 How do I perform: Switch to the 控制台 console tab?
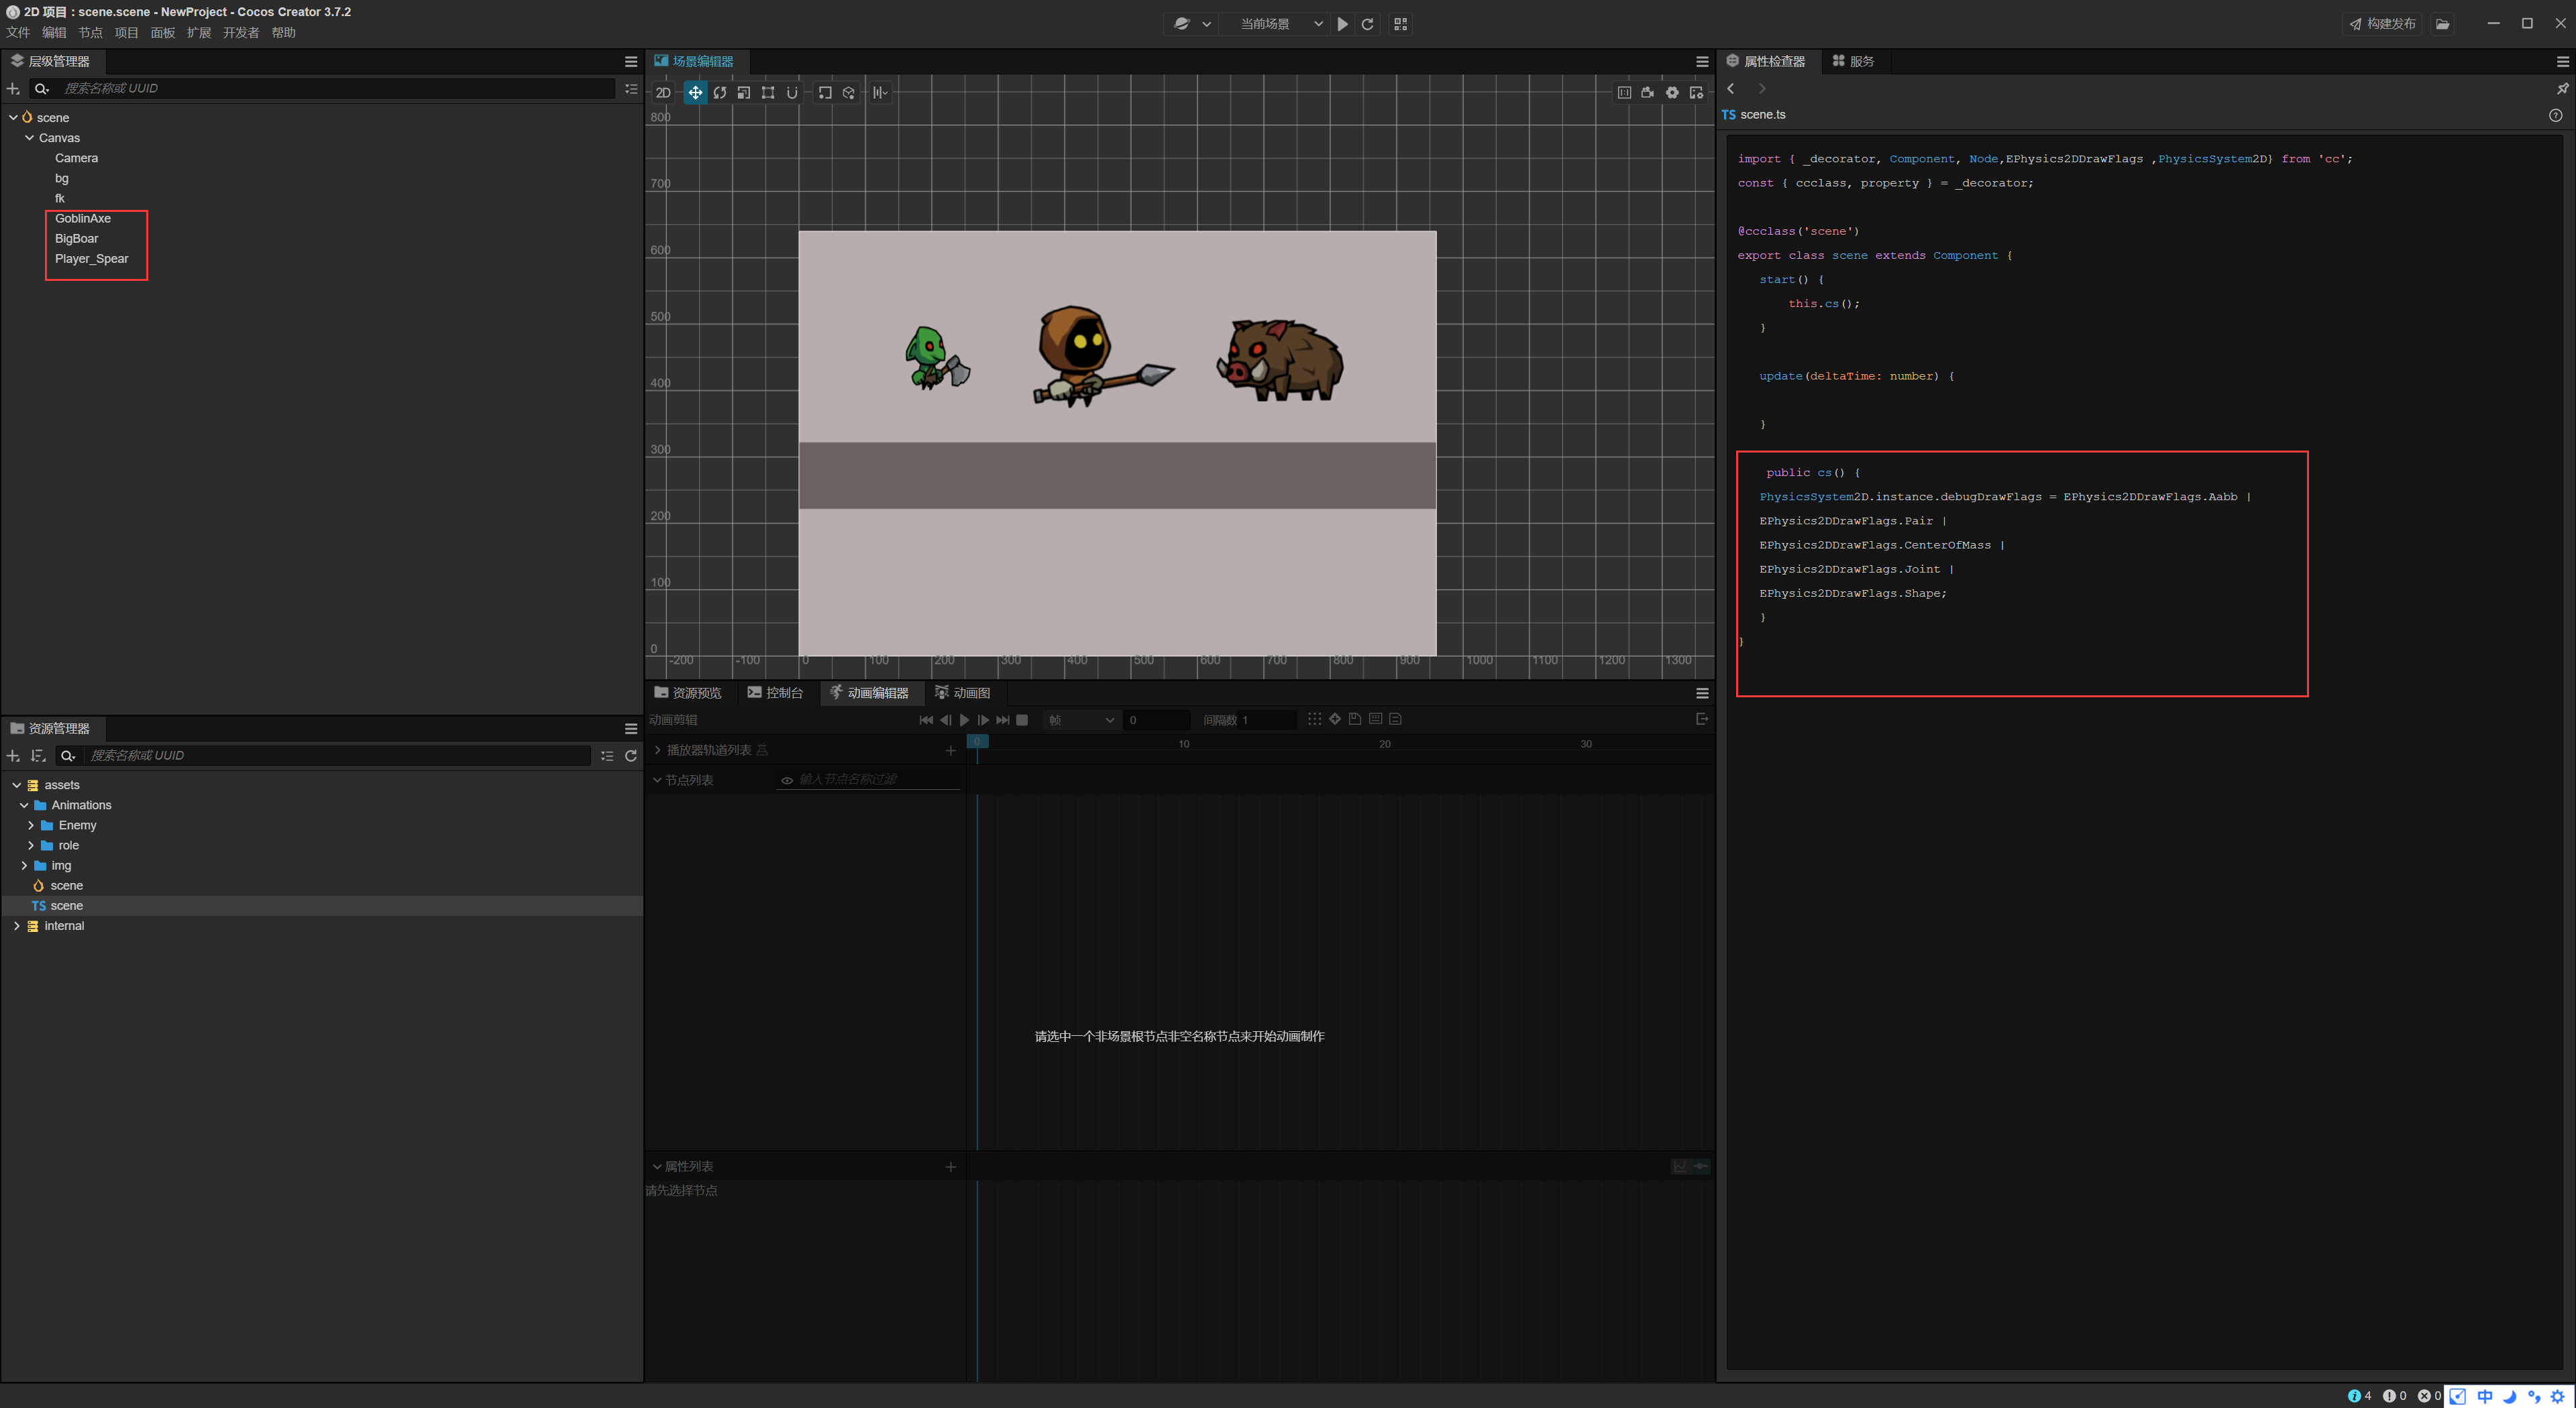pyautogui.click(x=776, y=693)
